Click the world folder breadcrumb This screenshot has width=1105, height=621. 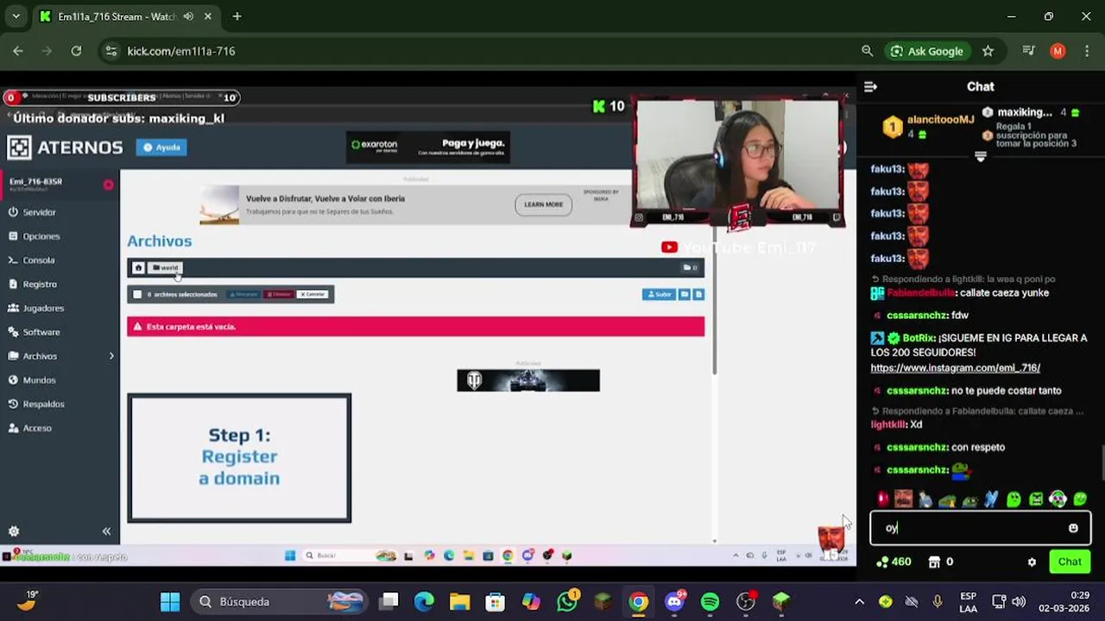[x=165, y=268]
